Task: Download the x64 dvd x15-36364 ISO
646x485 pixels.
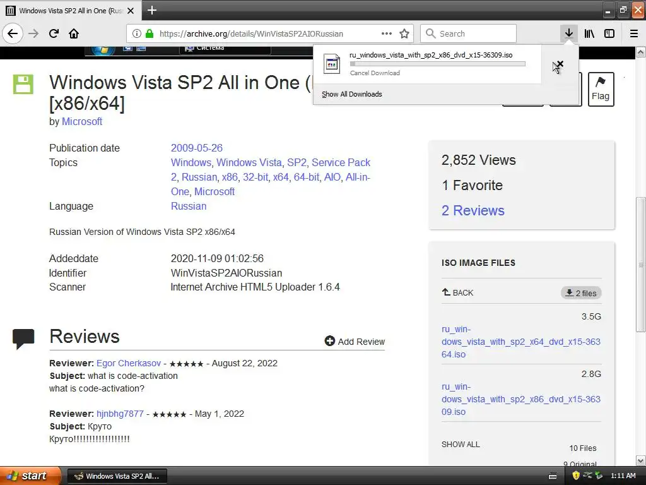Action: (x=520, y=342)
